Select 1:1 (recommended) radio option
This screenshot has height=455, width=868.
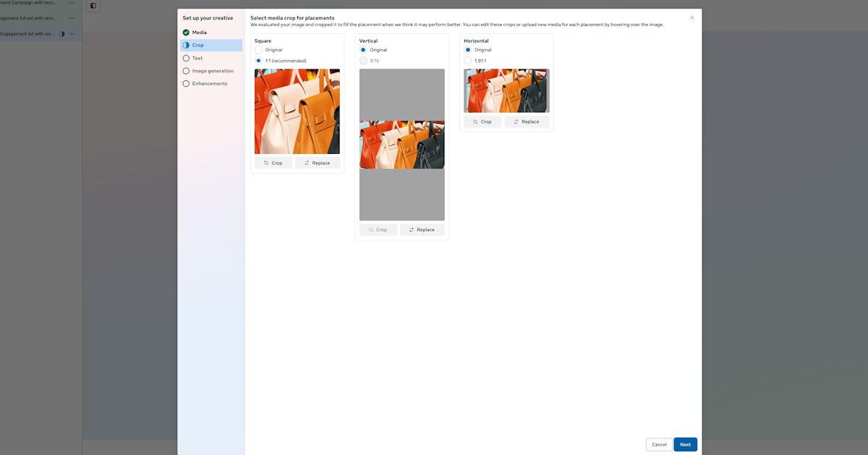pos(259,61)
